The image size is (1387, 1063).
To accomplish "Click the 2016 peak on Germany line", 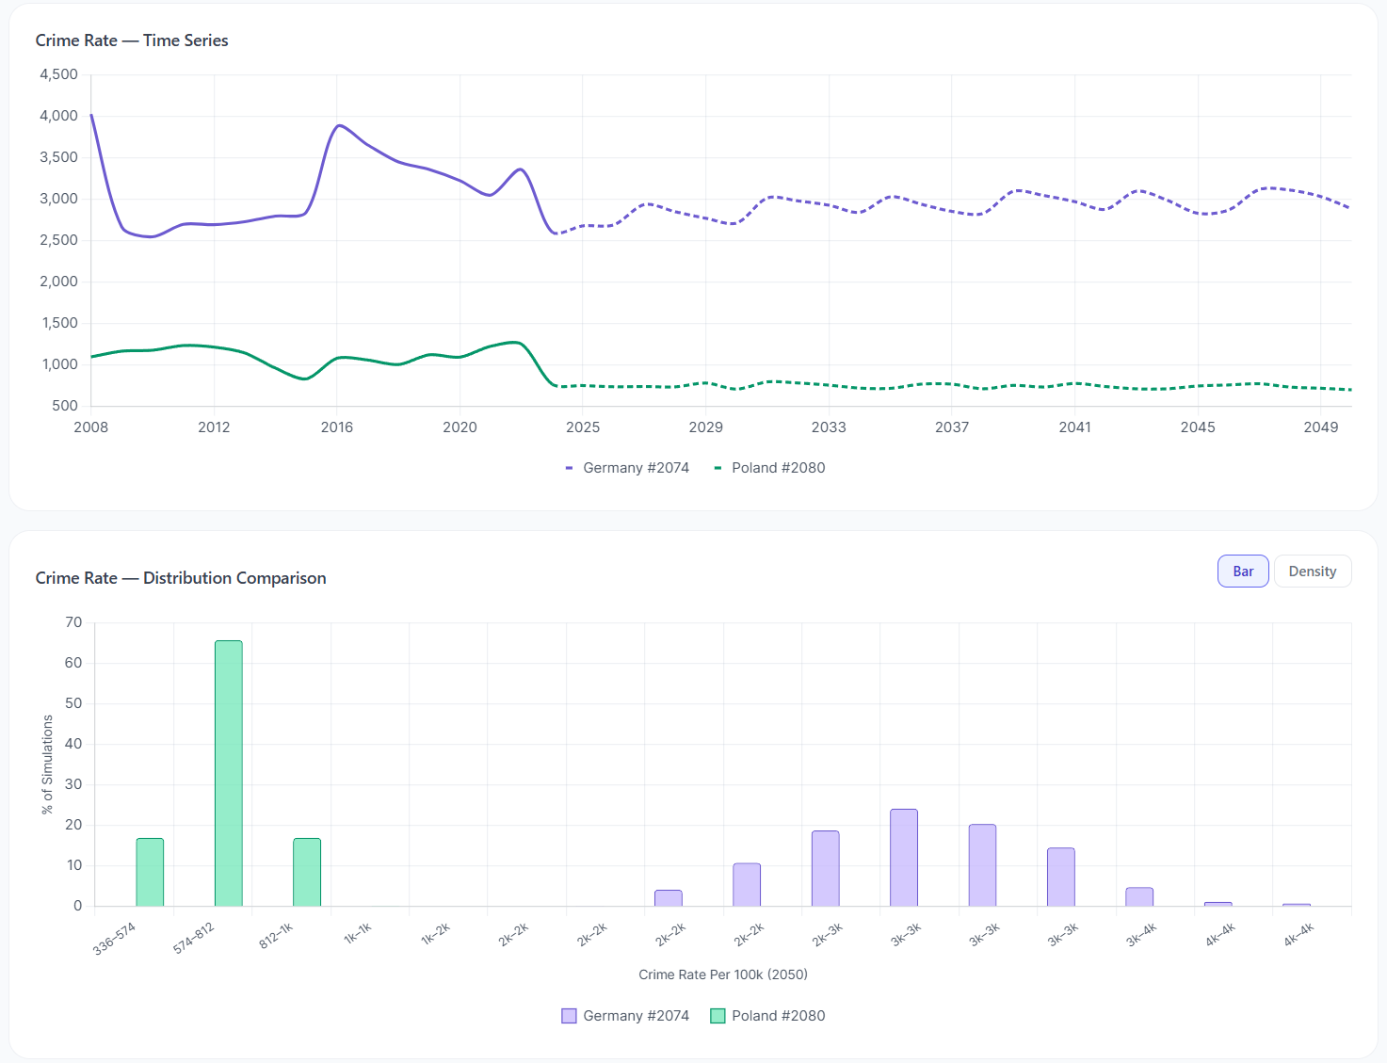I will point(339,125).
